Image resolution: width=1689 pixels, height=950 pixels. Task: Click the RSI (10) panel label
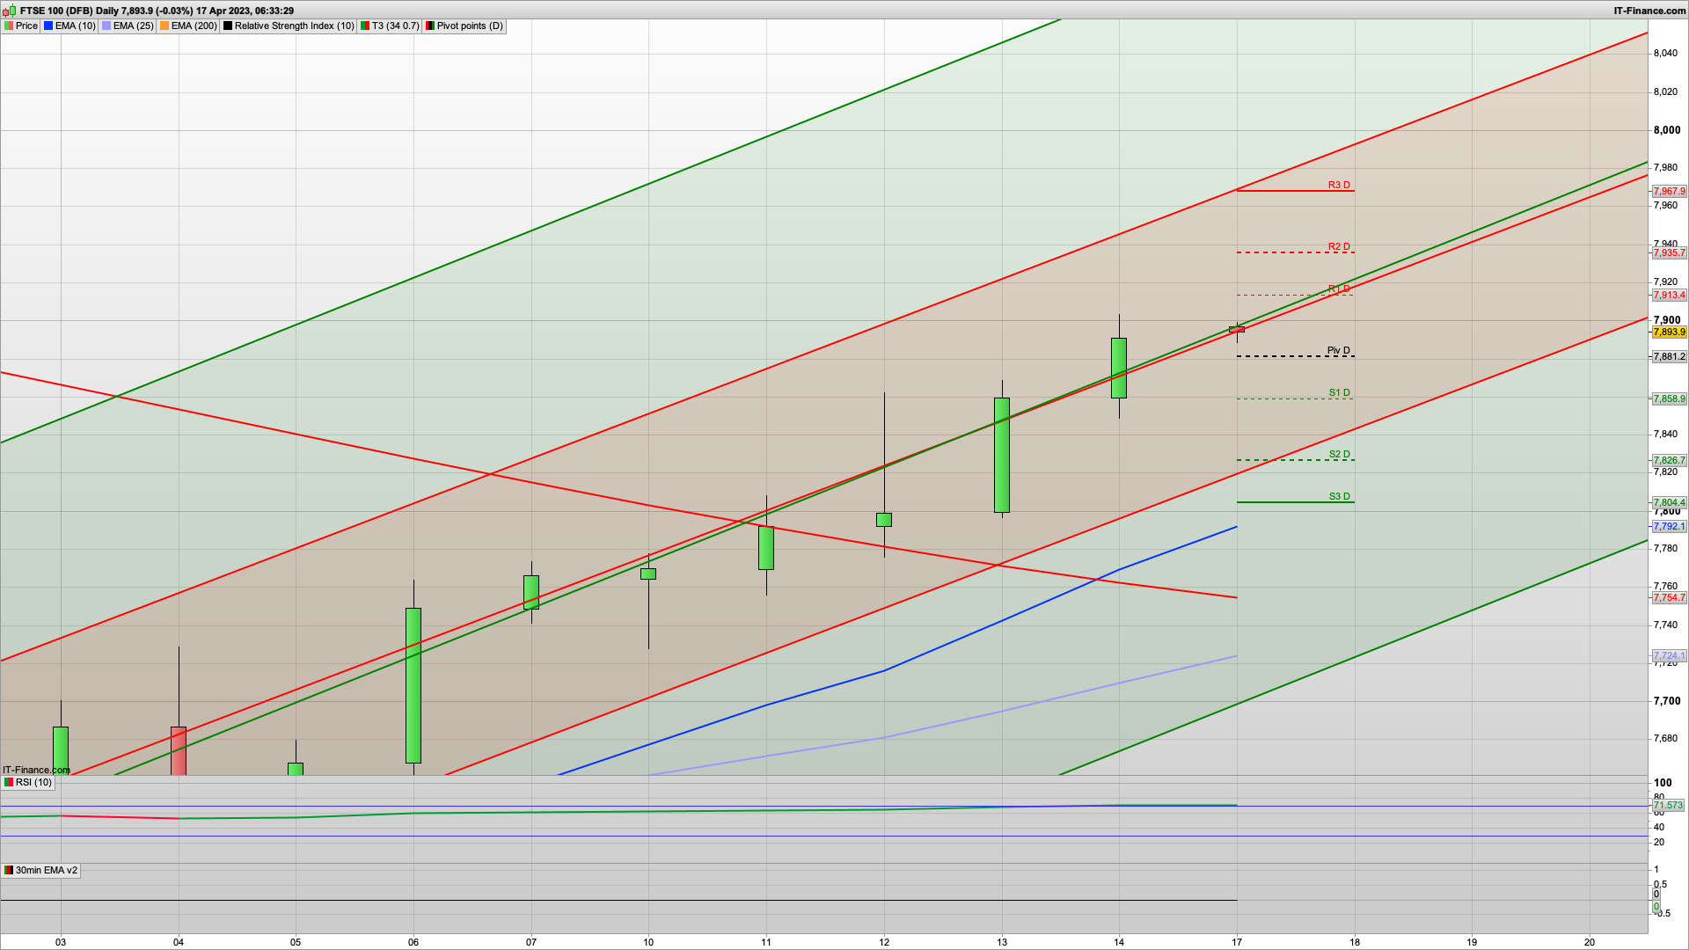click(x=34, y=782)
